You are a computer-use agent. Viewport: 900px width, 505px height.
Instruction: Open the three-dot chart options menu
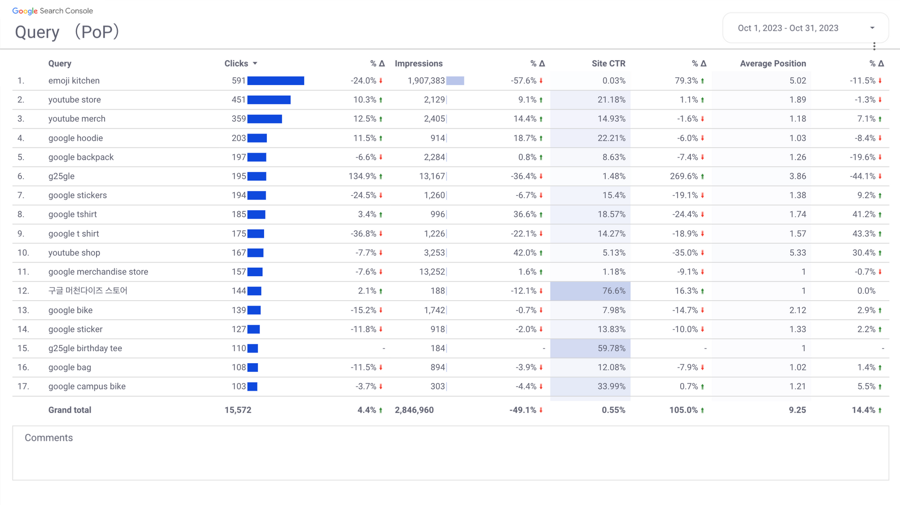[874, 46]
